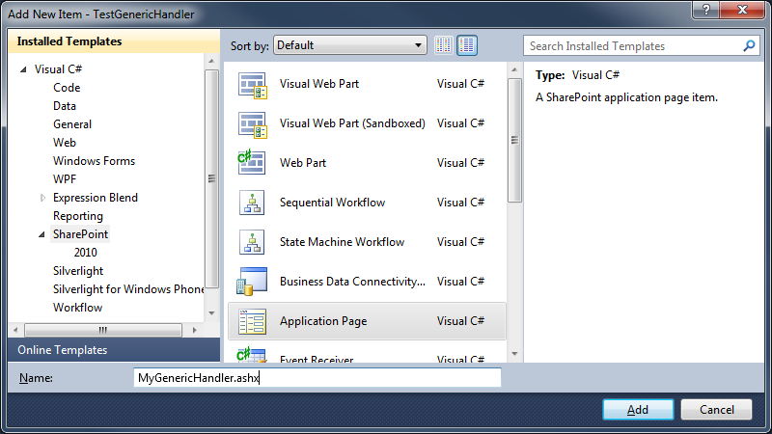Select Data category in tree
The image size is (772, 434).
(x=65, y=106)
